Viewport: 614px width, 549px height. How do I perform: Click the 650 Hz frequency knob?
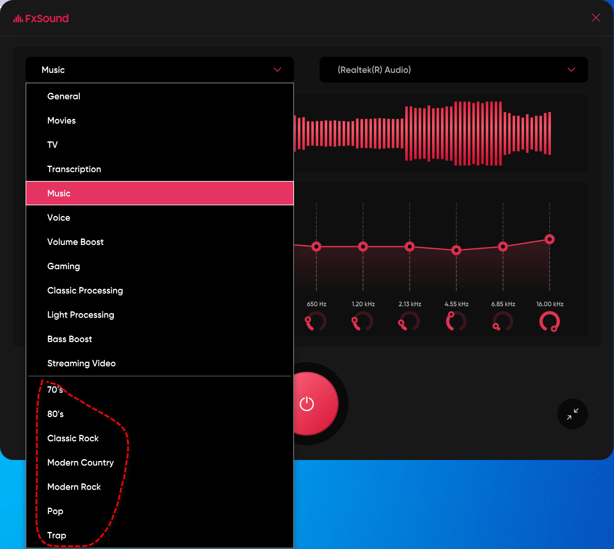tap(316, 322)
